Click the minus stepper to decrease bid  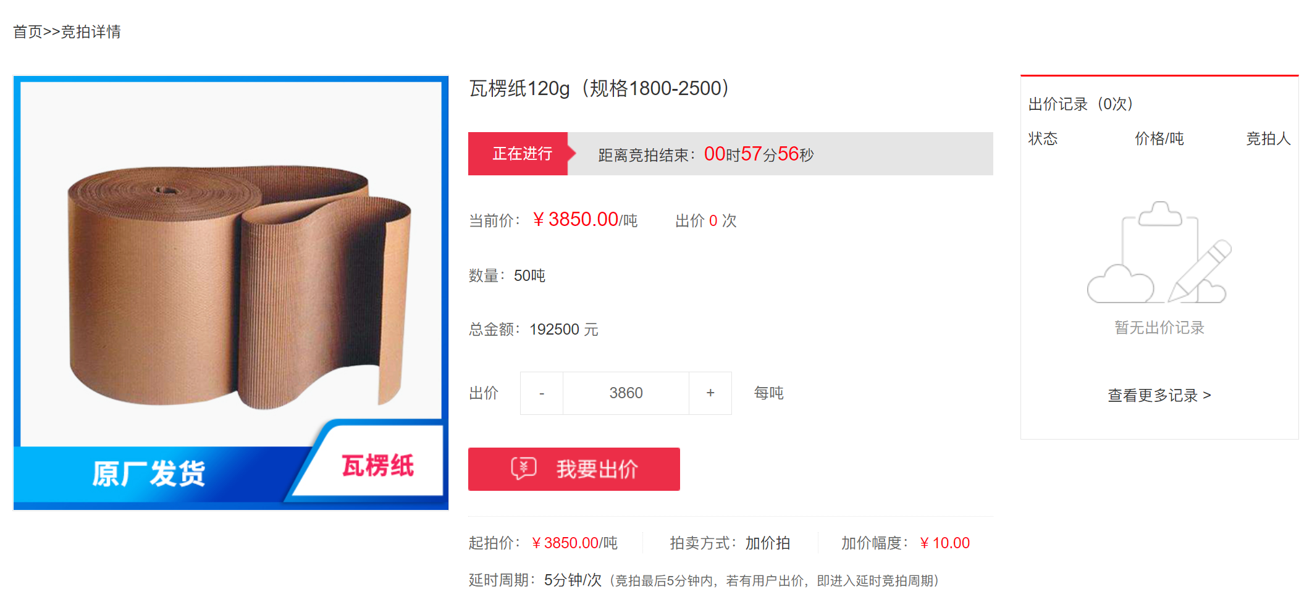542,393
